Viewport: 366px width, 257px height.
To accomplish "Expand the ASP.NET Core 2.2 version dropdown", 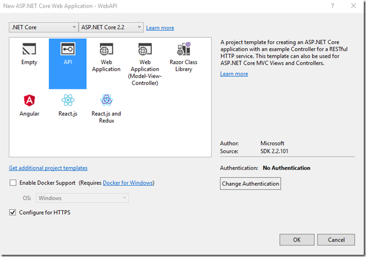I will [111, 27].
